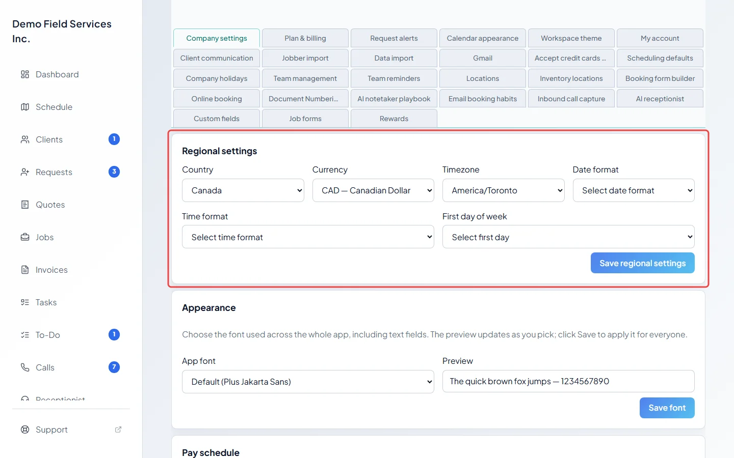Image resolution: width=734 pixels, height=458 pixels.
Task: Go to the AI receptionist tab
Action: (660, 99)
